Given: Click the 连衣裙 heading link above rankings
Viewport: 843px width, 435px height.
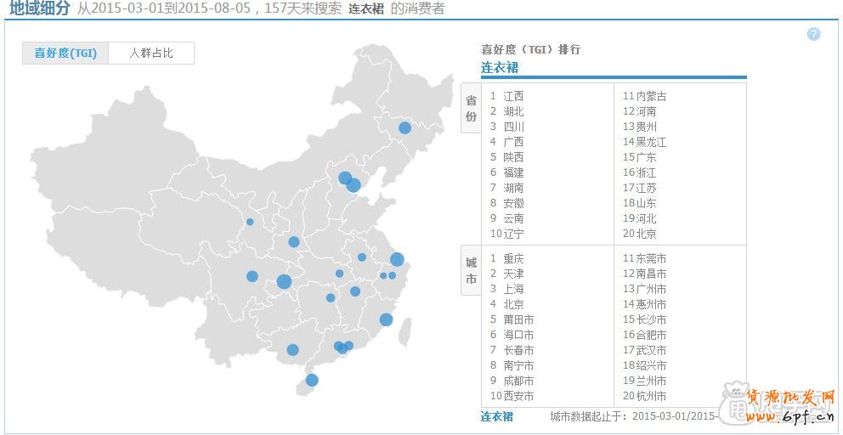Looking at the screenshot, I should (x=500, y=67).
